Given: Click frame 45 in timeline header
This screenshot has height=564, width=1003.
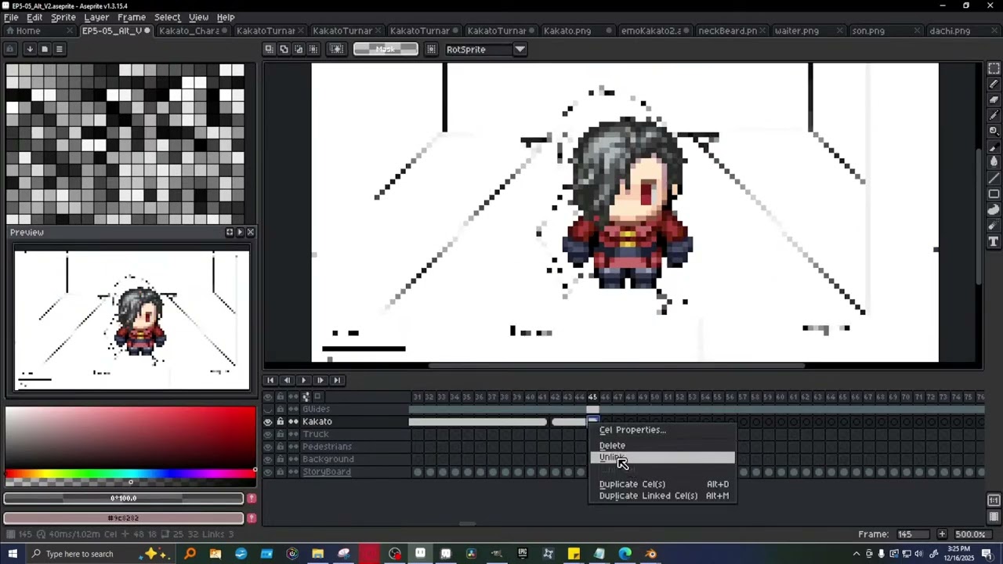Looking at the screenshot, I should coord(592,397).
